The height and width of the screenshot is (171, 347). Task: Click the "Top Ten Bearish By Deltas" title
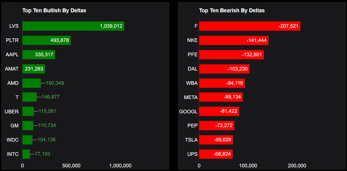coord(232,11)
